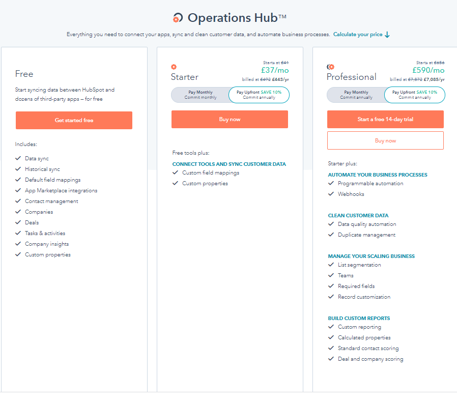Image resolution: width=457 pixels, height=404 pixels.
Task: Click Custom properties in the Starter list
Action: coord(205,183)
